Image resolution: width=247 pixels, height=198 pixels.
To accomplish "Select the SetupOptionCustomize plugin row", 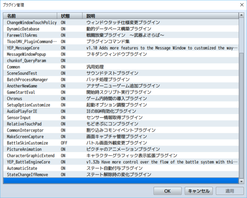I will pyautogui.click(x=121, y=105).
